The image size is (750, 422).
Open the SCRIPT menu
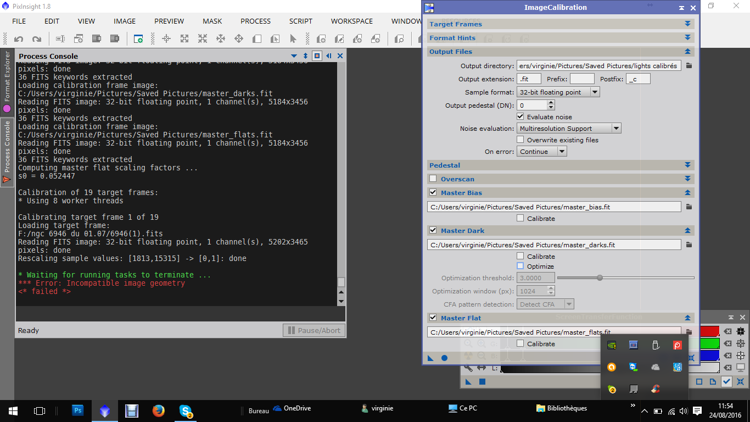[x=300, y=21]
